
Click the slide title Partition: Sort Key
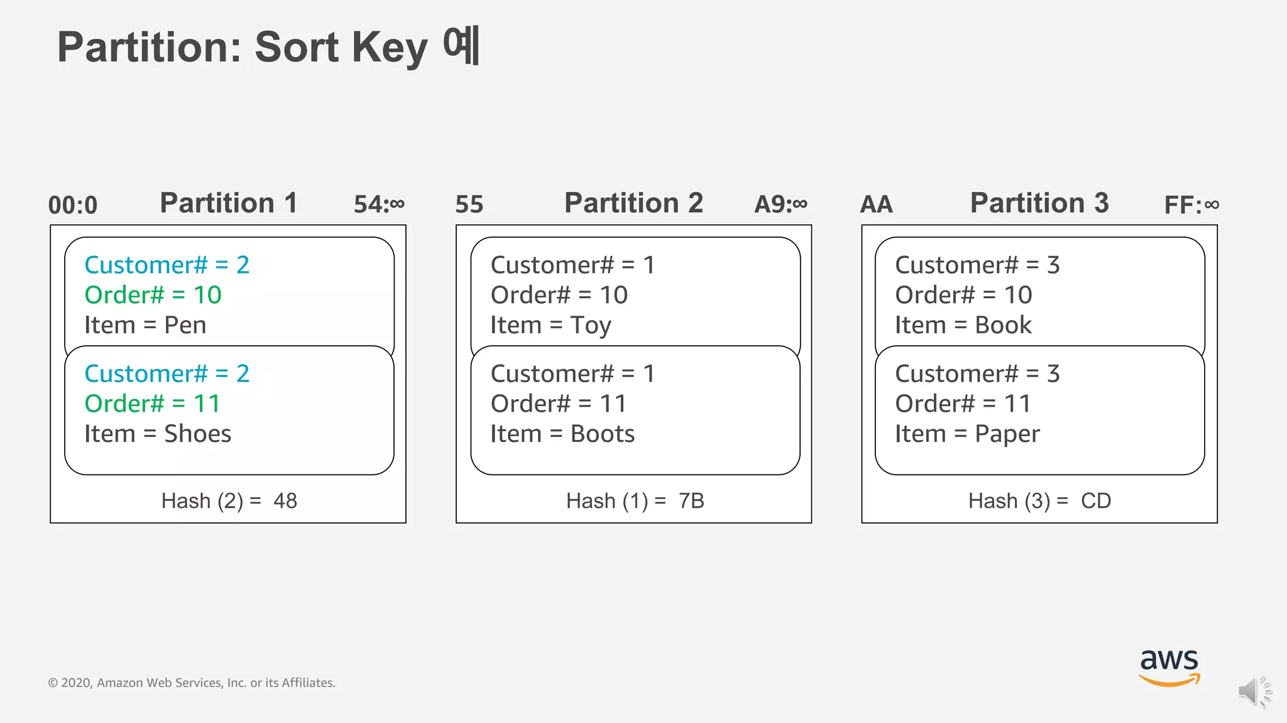268,47
